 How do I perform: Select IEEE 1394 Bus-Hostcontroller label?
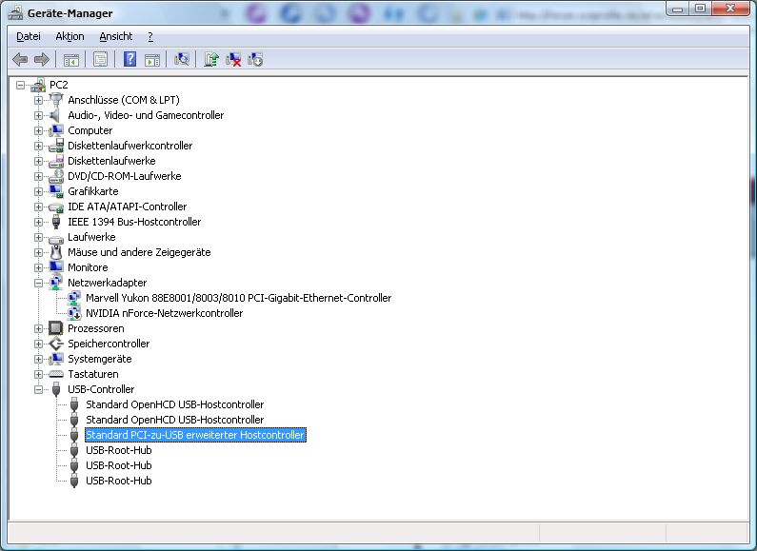134,222
